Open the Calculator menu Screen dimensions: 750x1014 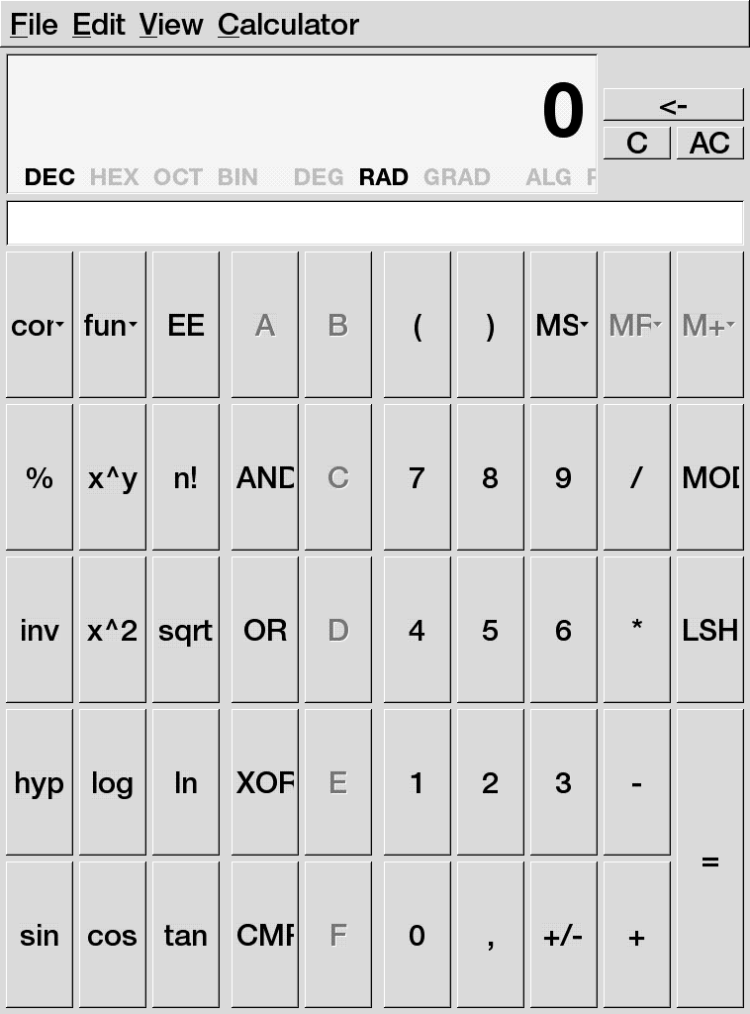point(288,25)
